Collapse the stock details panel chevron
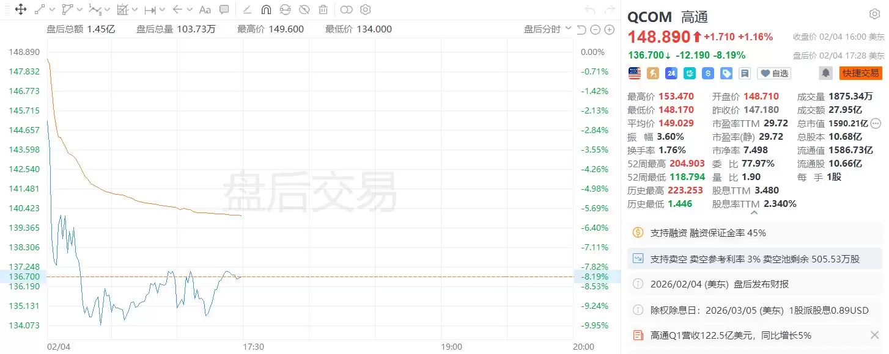This screenshot has height=354, width=889. 754,212
